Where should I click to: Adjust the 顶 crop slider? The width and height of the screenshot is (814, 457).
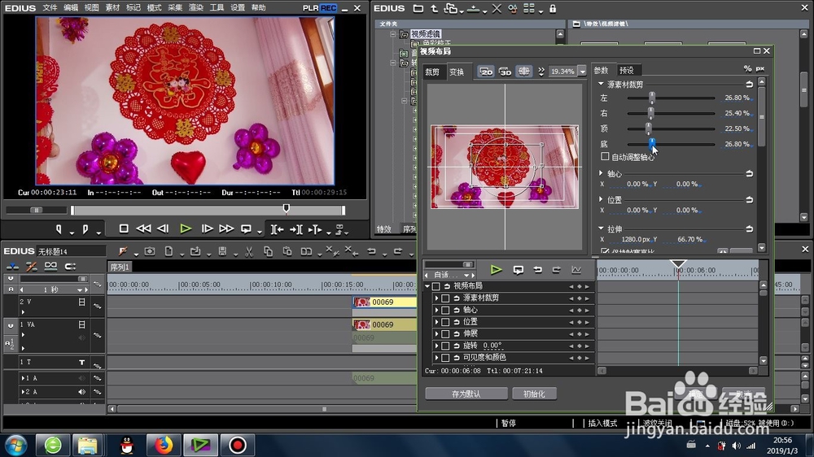pos(649,128)
